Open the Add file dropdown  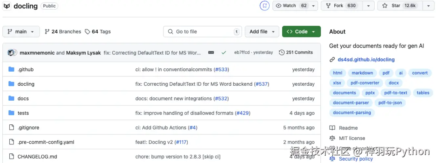(262, 31)
